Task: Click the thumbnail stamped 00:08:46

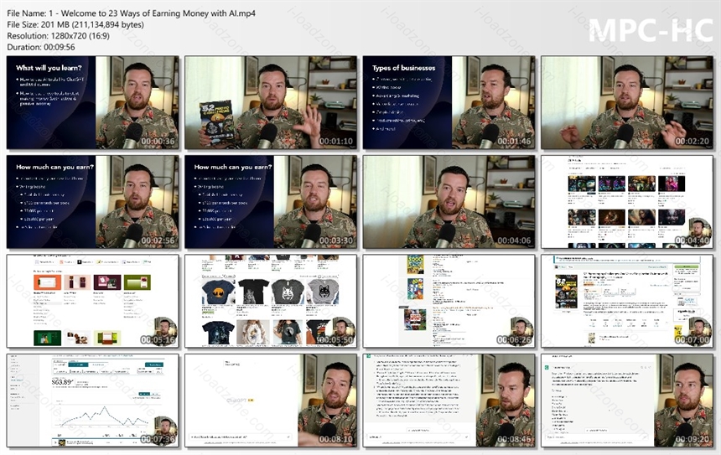Action: click(x=449, y=401)
